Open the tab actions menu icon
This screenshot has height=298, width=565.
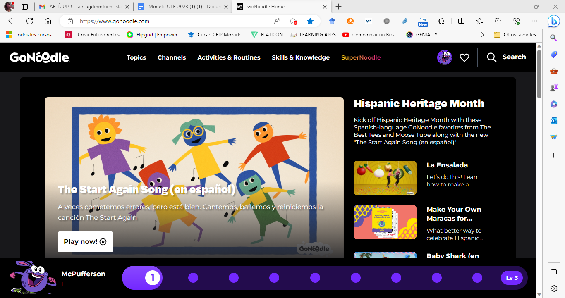[25, 7]
